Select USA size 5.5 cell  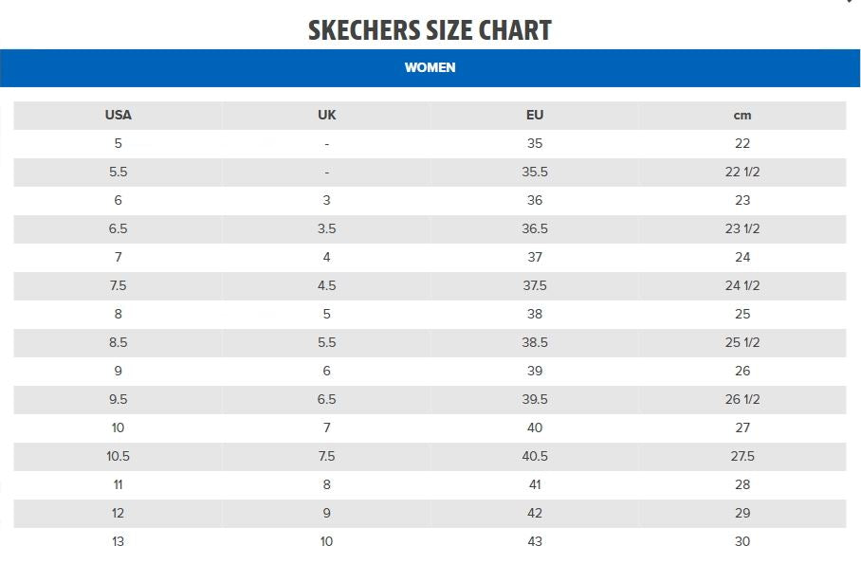pyautogui.click(x=119, y=172)
